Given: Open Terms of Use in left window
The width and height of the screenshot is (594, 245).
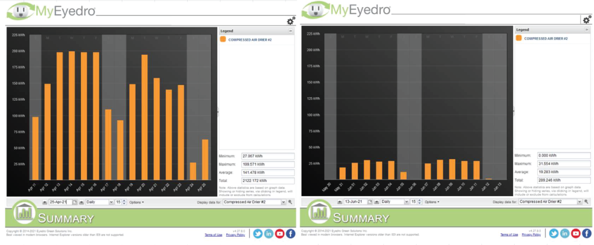Looking at the screenshot, I should 214,235.
